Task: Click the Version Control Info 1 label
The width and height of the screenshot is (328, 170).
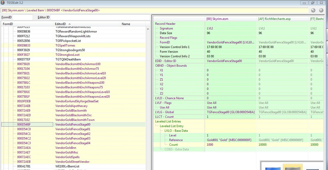Action: pyautogui.click(x=175, y=47)
